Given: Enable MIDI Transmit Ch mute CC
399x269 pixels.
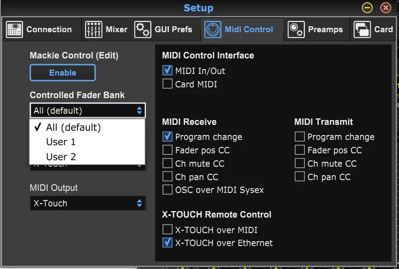Looking at the screenshot, I should tap(300, 163).
